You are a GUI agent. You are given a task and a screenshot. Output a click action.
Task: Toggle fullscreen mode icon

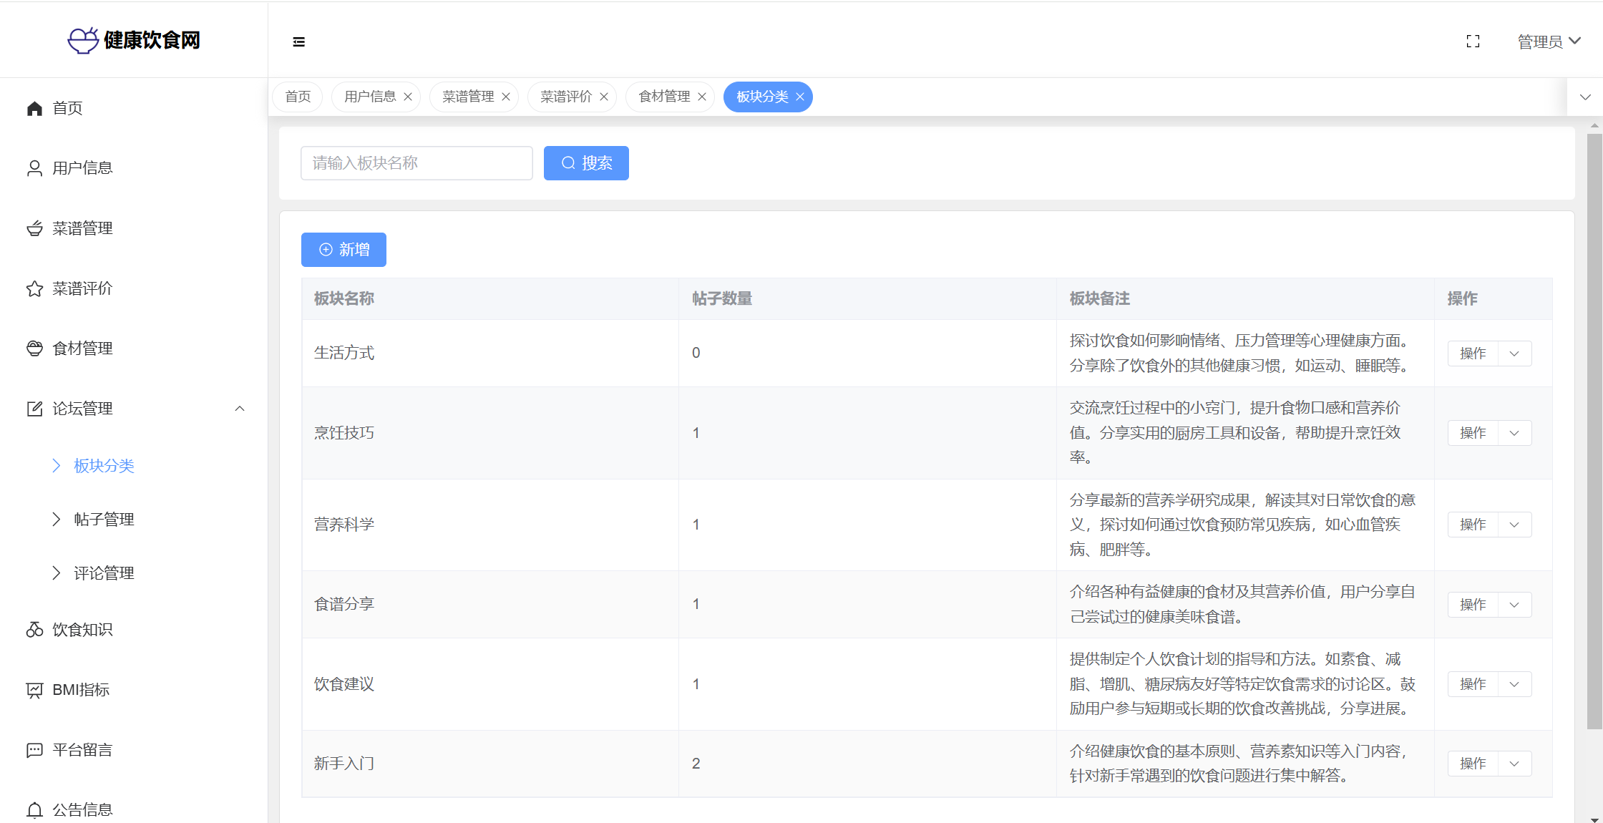coord(1473,42)
